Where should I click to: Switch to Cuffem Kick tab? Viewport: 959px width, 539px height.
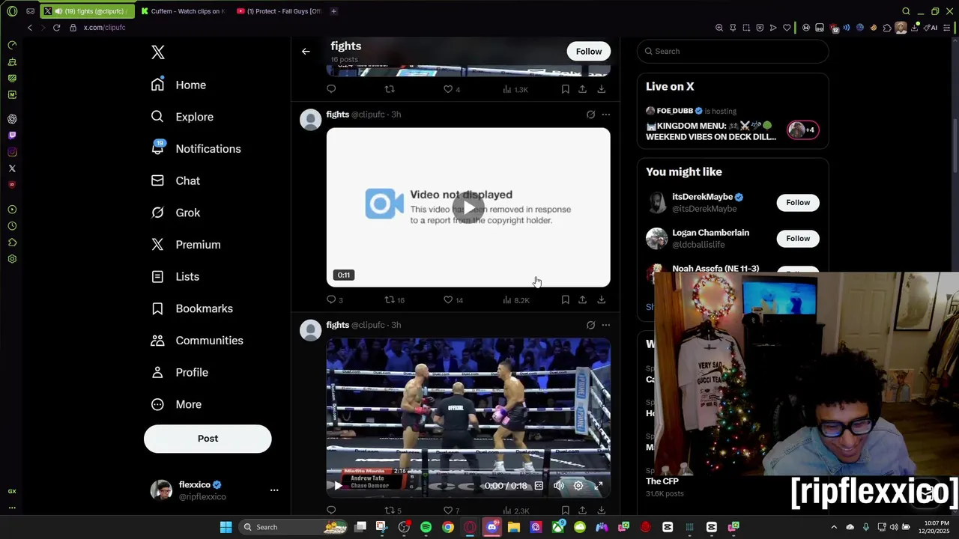pyautogui.click(x=184, y=11)
